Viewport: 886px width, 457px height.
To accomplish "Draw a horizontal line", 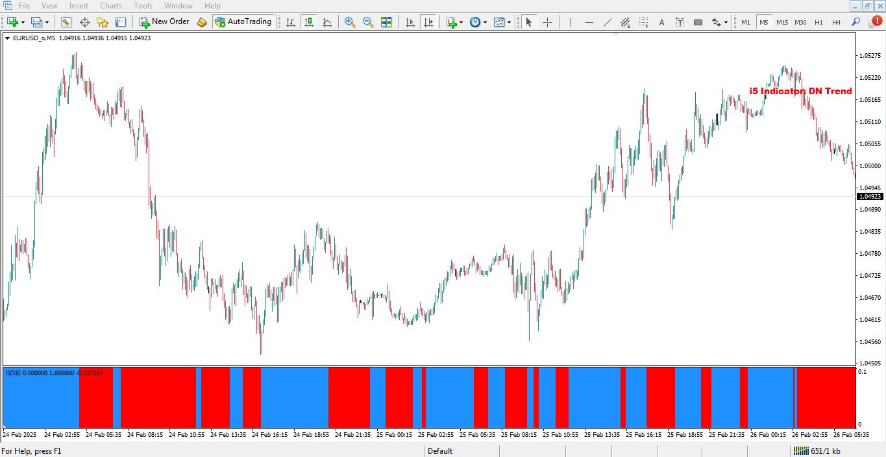I will pyautogui.click(x=589, y=22).
